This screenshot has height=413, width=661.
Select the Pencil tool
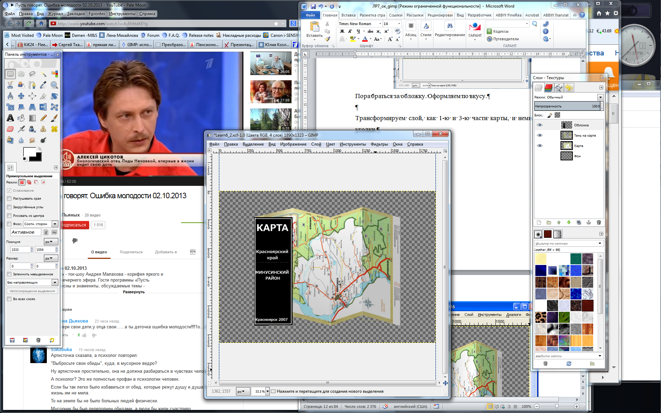[43, 118]
